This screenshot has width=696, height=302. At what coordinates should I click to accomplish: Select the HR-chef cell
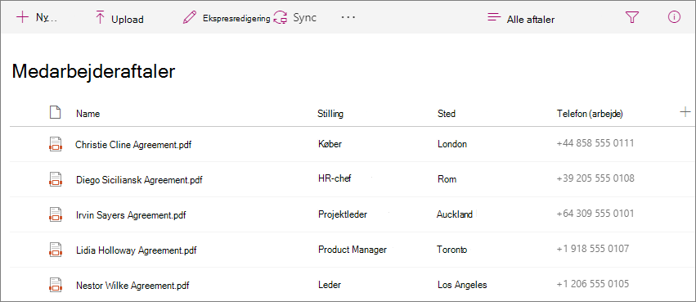click(335, 178)
